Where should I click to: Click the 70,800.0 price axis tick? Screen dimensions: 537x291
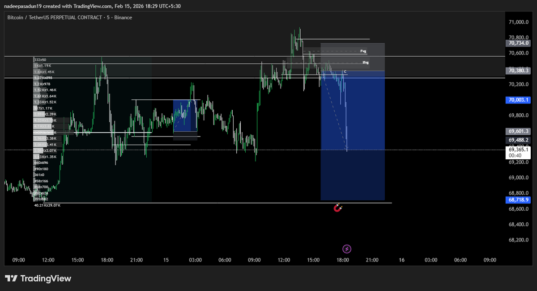(x=519, y=37)
